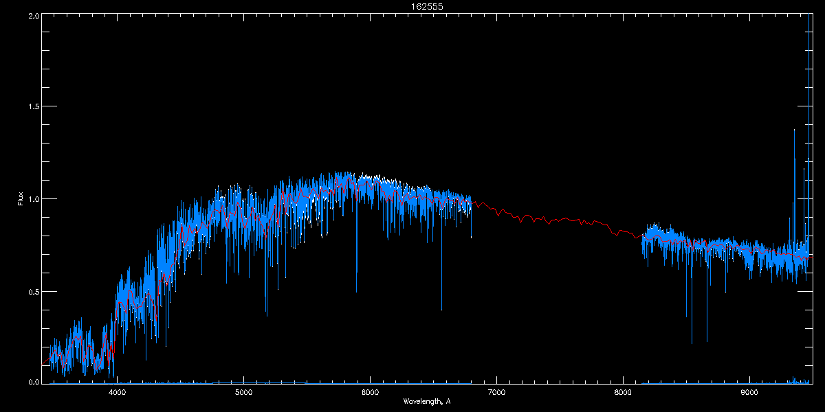
Task: Select the 8000 x-axis tick label
Action: (x=623, y=392)
